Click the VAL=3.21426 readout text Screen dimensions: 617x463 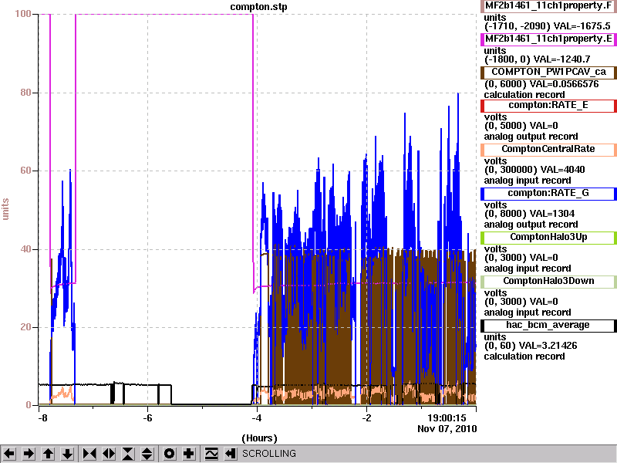pos(548,346)
